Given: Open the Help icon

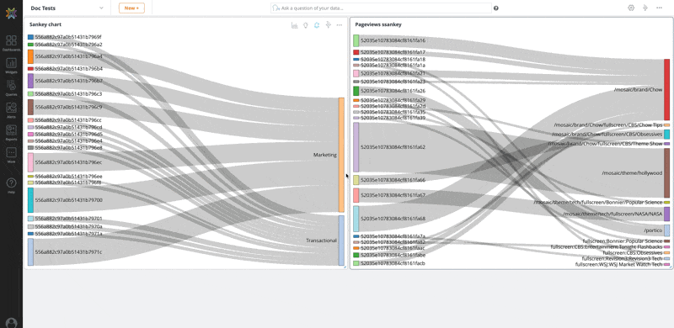Looking at the screenshot, I should pos(11,186).
